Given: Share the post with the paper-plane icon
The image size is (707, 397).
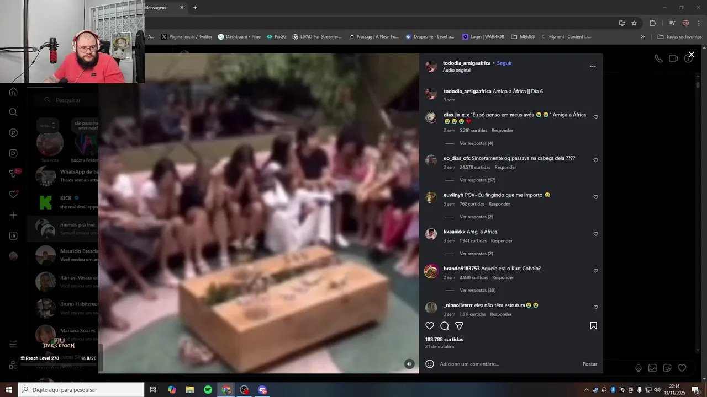Looking at the screenshot, I should click(459, 326).
